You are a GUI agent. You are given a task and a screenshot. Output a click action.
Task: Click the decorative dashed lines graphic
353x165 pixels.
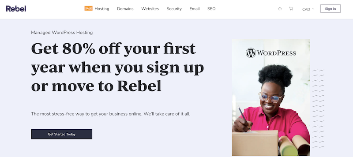click(x=318, y=109)
